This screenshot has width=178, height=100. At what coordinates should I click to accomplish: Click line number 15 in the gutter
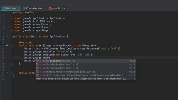(x=3, y=55)
